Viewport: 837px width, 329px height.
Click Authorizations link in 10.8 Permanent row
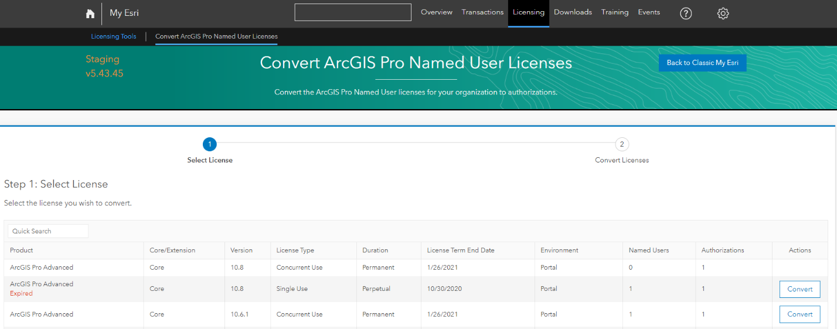703,267
